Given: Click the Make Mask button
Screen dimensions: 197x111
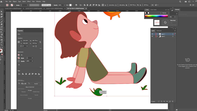Looking at the screenshot, I should 173,20.
